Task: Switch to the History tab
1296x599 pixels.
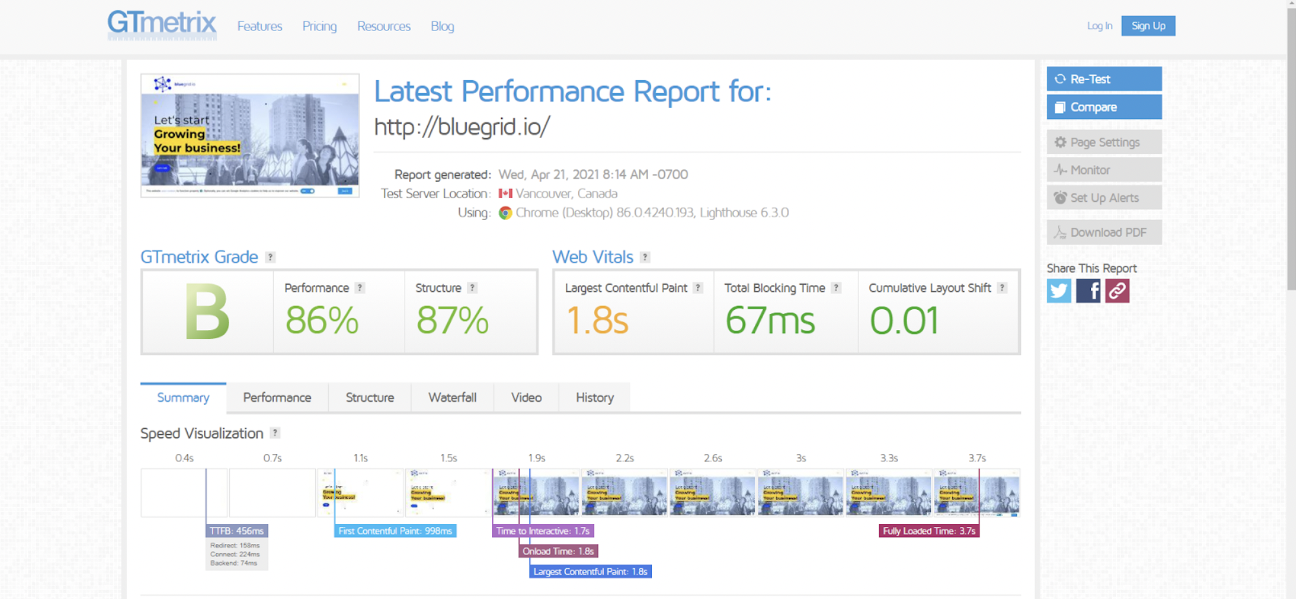Action: 595,397
